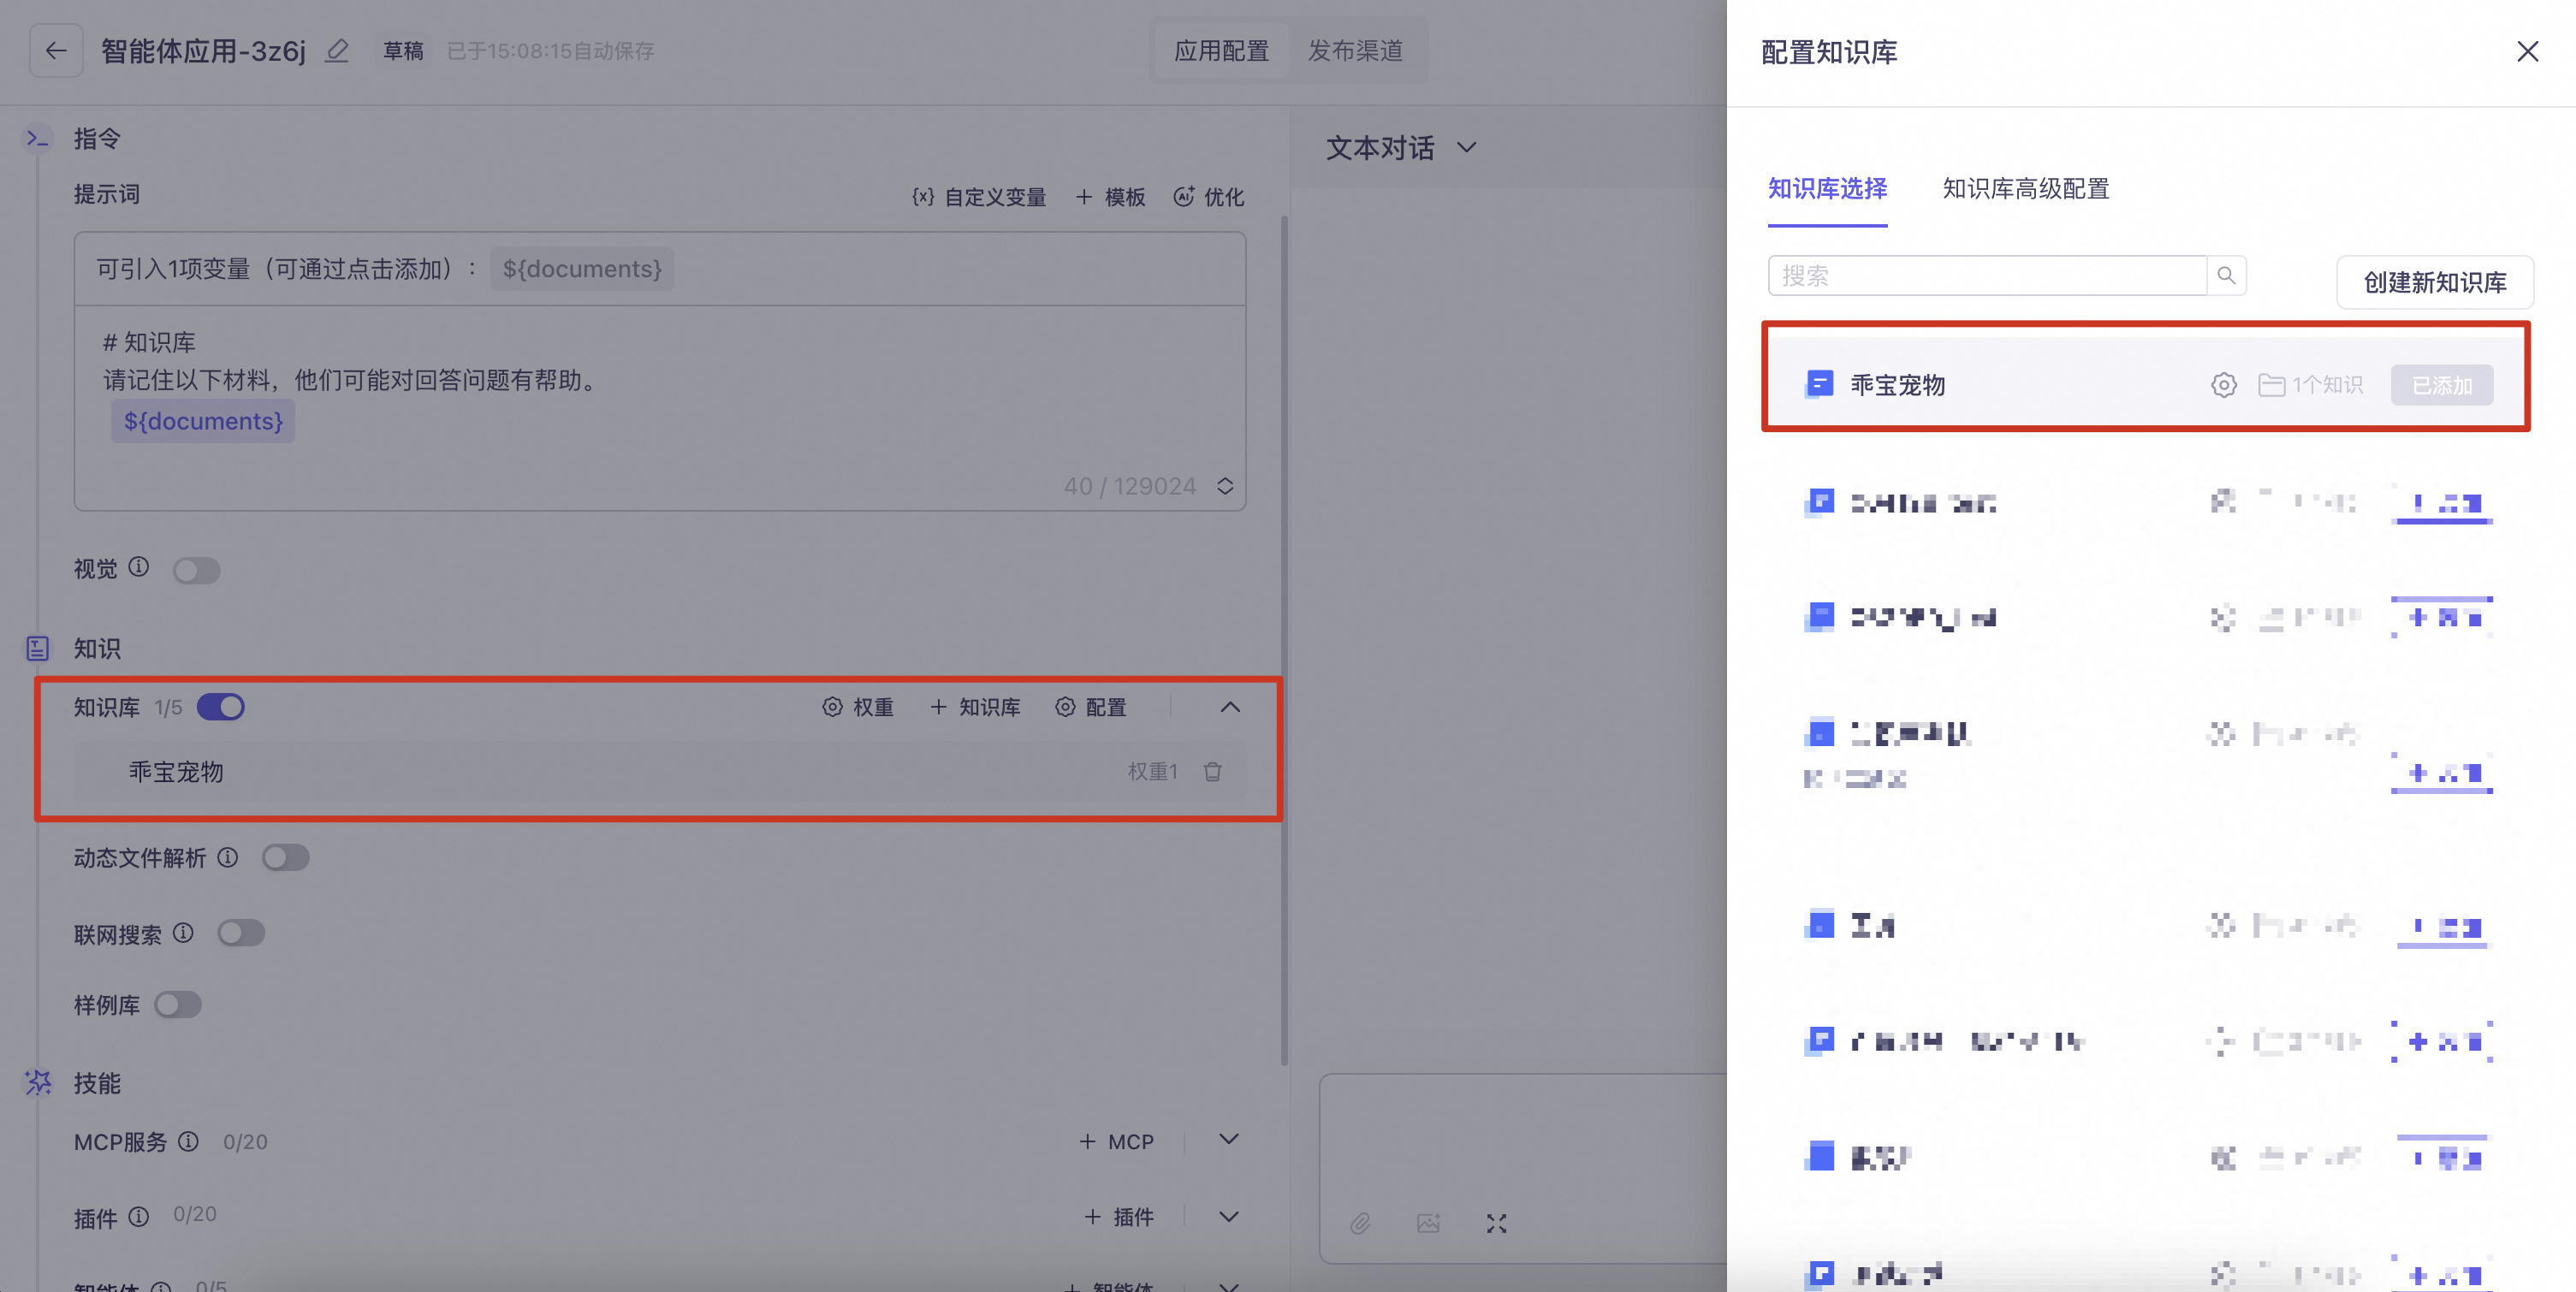
Task: Click the image upload icon
Action: click(x=1428, y=1223)
